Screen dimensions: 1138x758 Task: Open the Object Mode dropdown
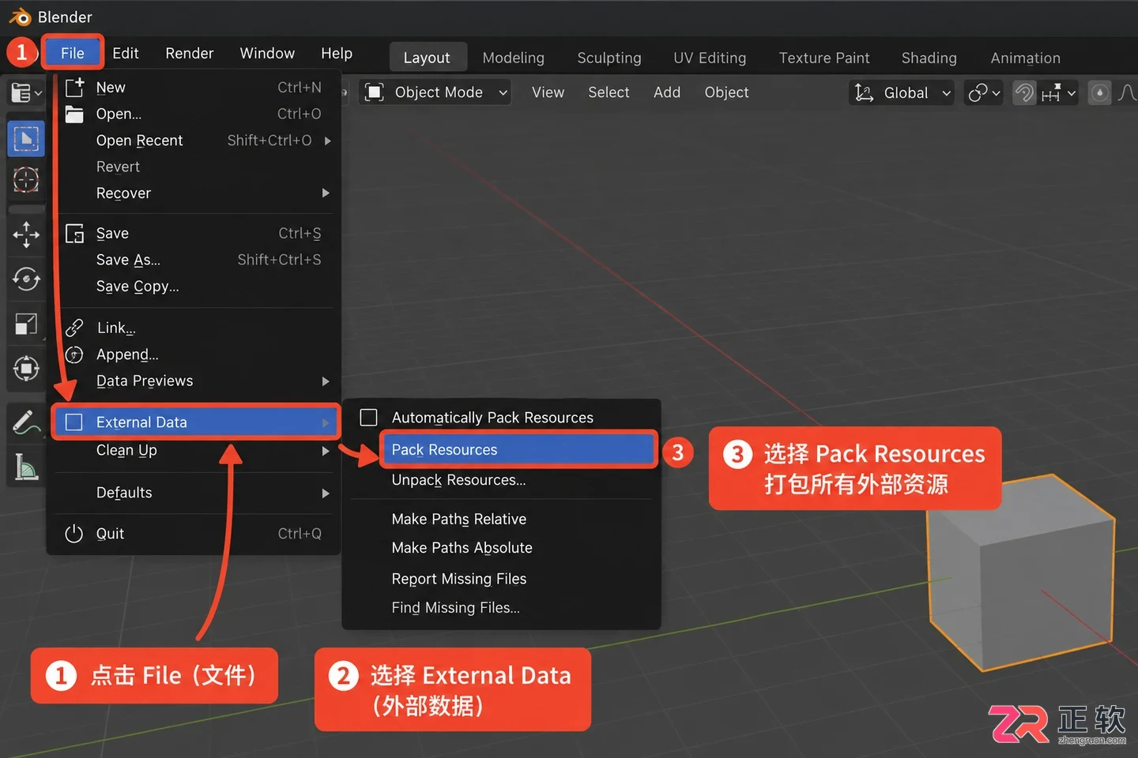click(435, 92)
